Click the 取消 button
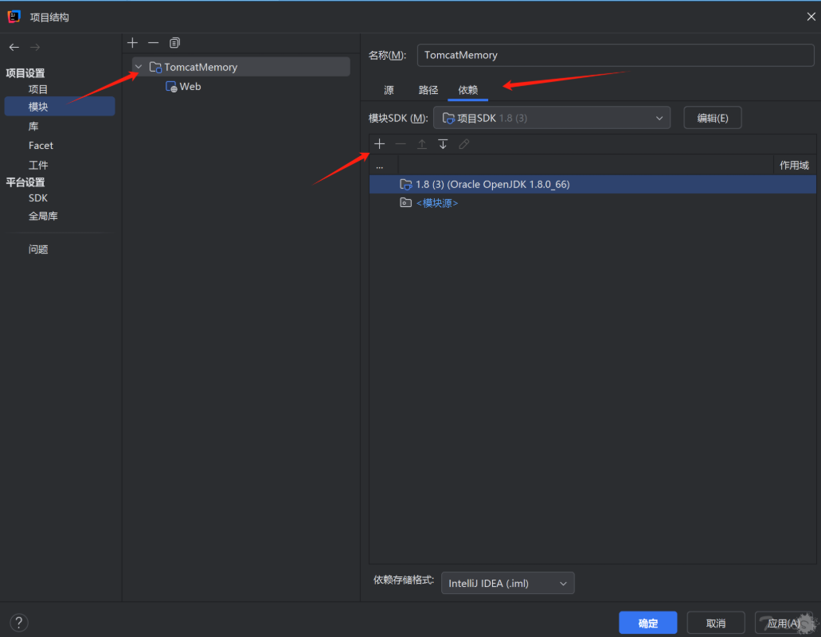The height and width of the screenshot is (637, 821). click(x=716, y=623)
